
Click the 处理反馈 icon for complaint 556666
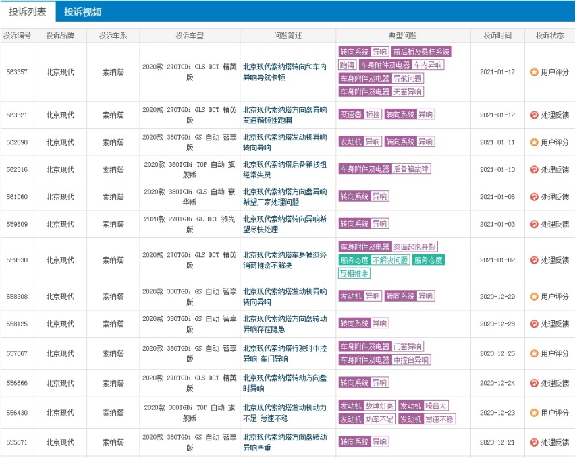pos(534,383)
